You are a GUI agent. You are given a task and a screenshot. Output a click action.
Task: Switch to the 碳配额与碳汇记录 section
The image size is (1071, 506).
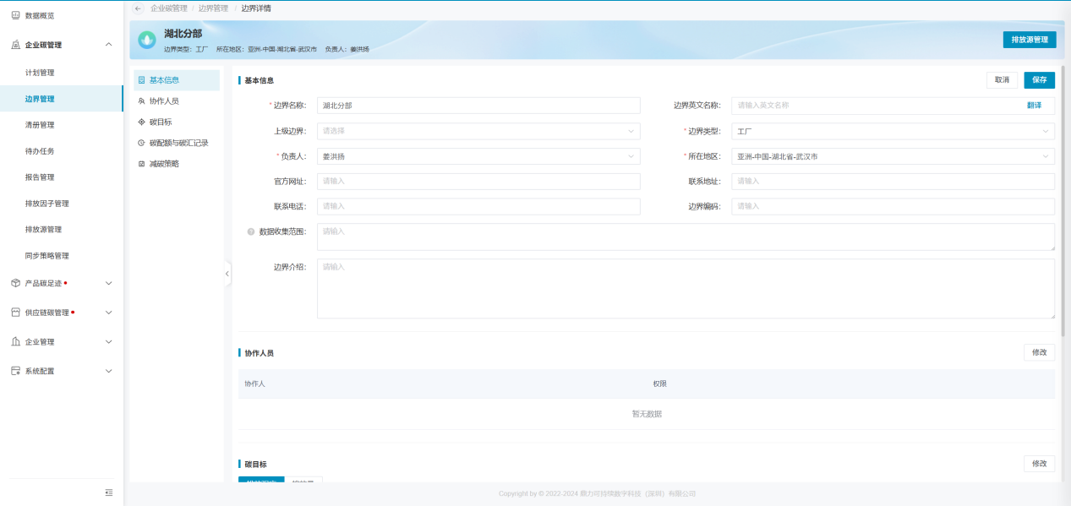point(178,143)
